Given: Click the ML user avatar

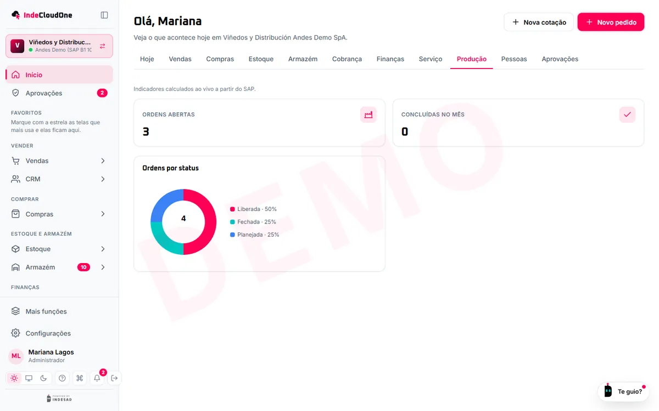Looking at the screenshot, I should (x=16, y=356).
